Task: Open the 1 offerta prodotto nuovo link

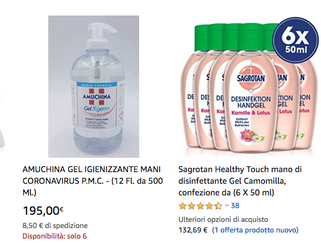Action: point(255,230)
